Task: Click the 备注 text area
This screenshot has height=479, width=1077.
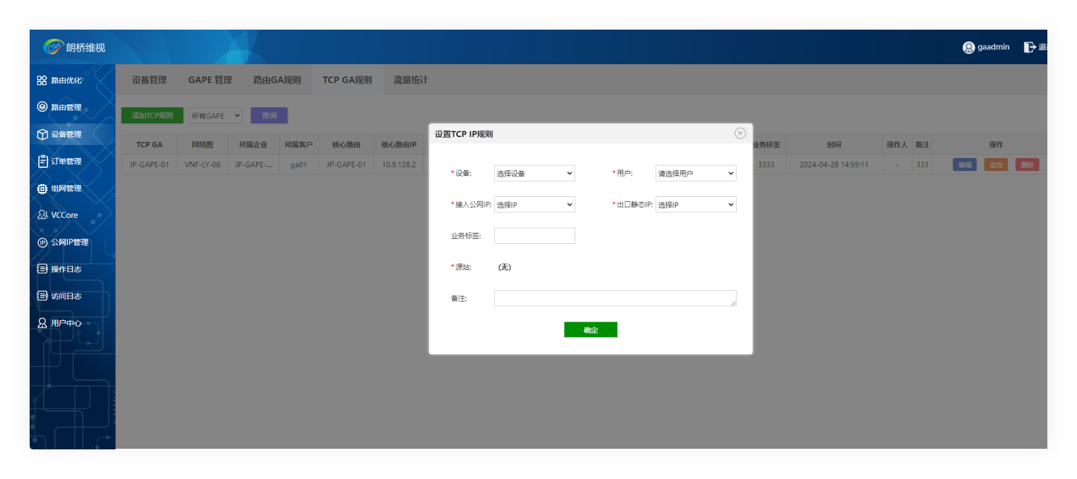Action: point(614,299)
